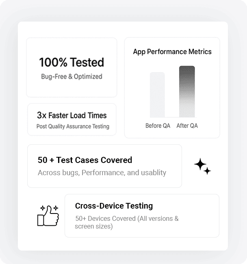Click the "Post Quality Assurance Testing" caption

coord(73,126)
